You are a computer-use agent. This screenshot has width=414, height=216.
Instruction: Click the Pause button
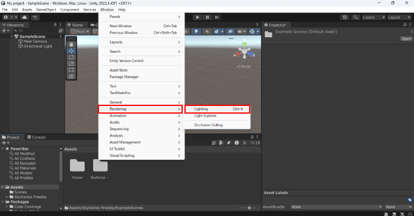pos(207,17)
